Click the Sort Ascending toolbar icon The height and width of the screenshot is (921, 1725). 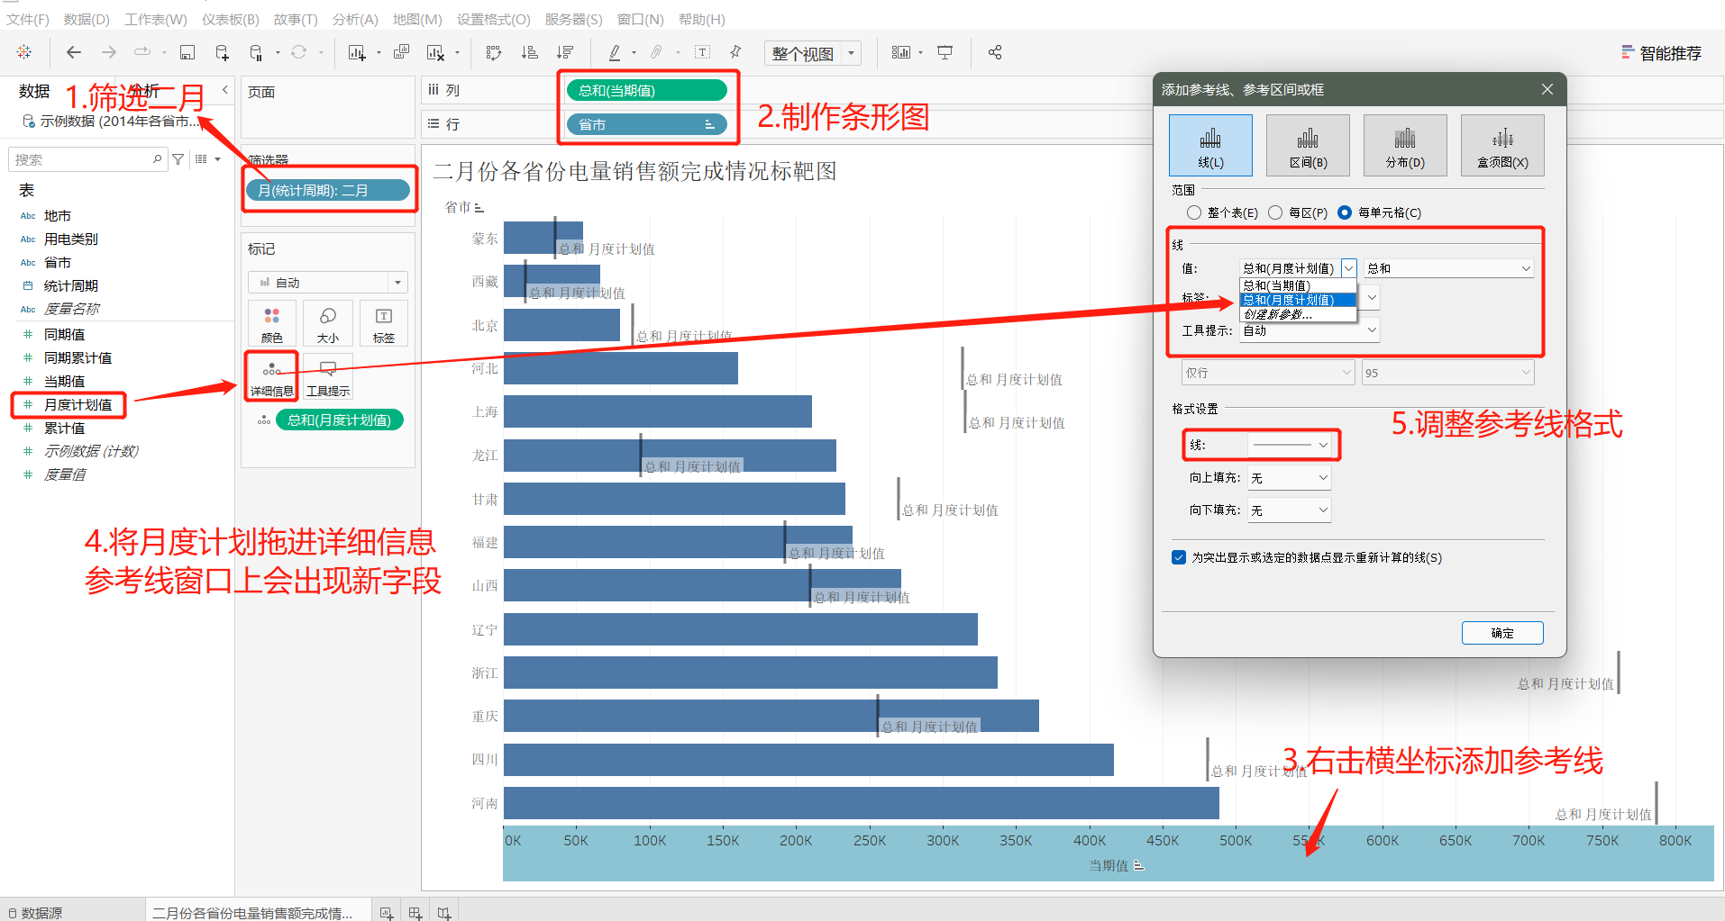coord(530,52)
